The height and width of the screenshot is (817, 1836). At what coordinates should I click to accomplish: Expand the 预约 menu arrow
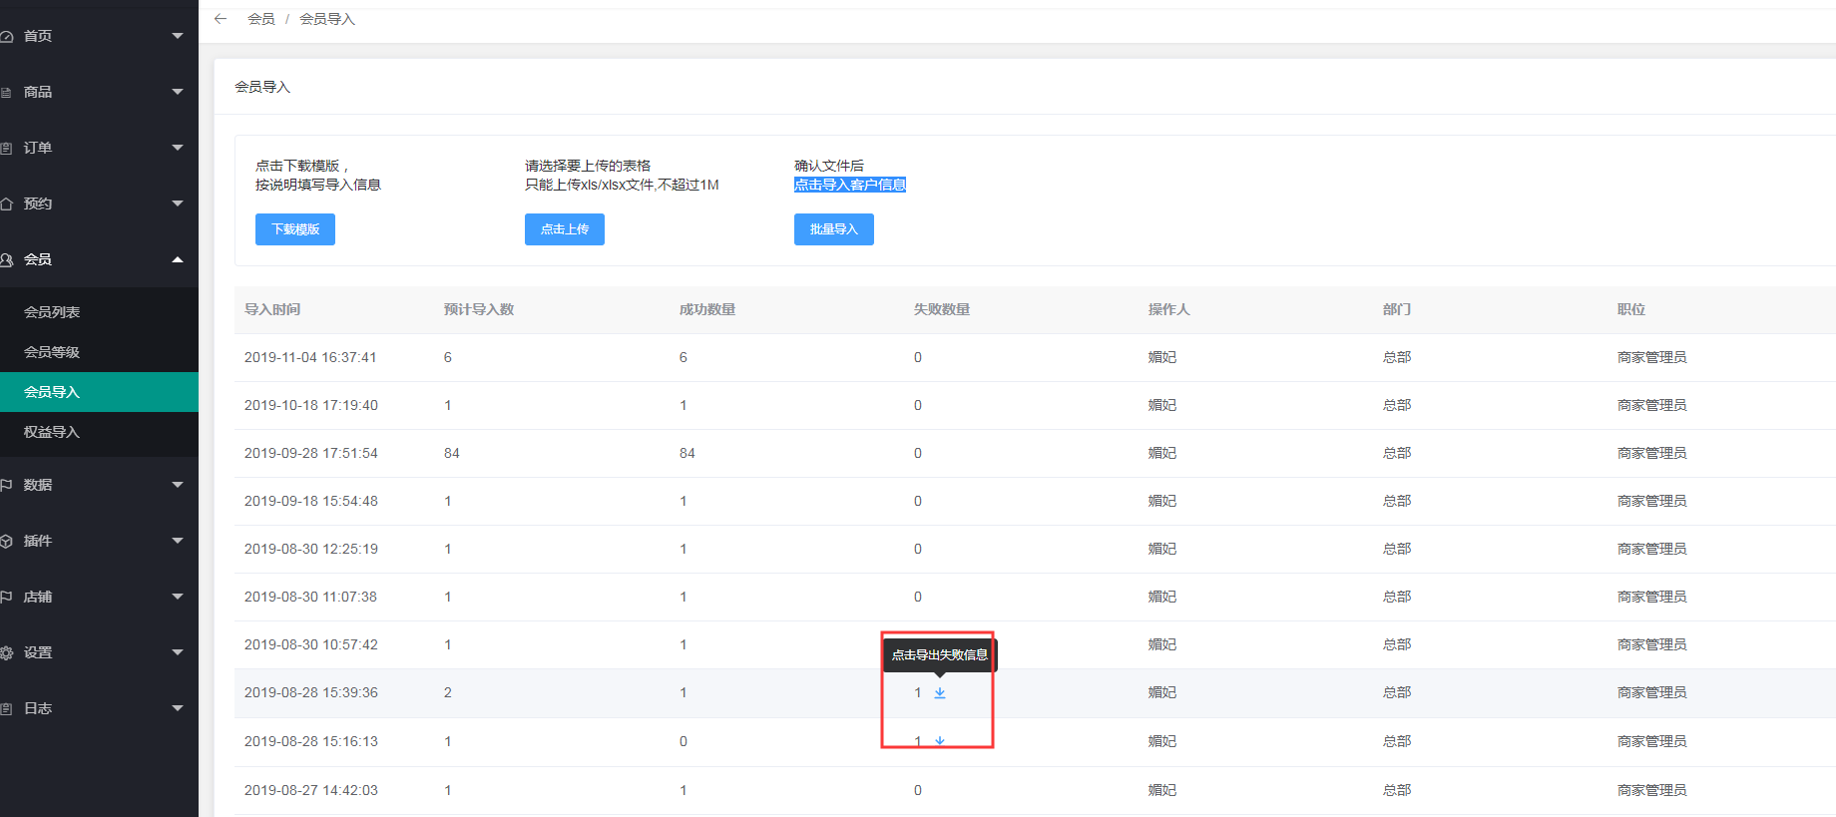point(178,204)
